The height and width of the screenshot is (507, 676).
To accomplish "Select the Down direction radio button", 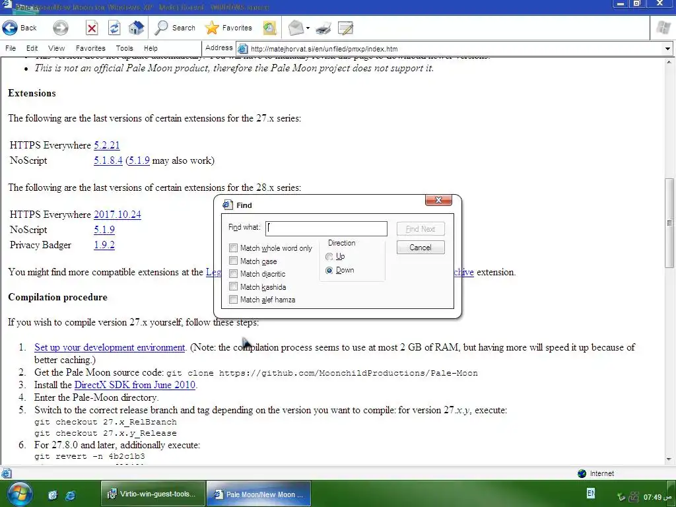I will (329, 270).
